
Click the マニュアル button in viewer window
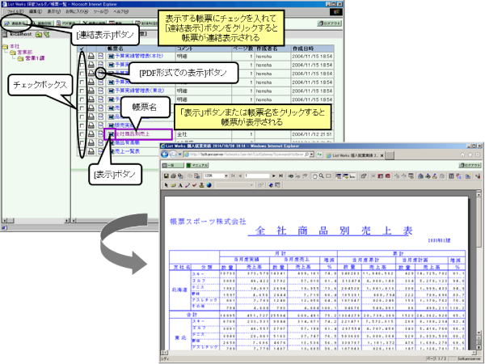click(197, 165)
